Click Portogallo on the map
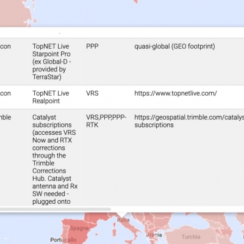The height and width of the screenshot is (244, 244). [x=63, y=240]
